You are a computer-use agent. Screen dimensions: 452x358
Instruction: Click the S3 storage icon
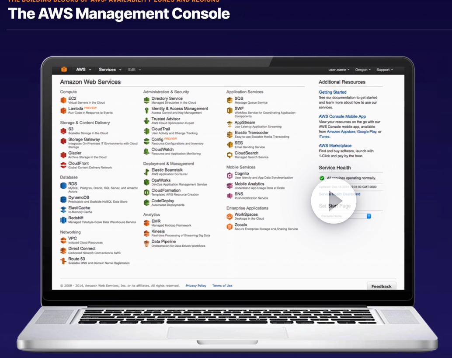click(63, 131)
